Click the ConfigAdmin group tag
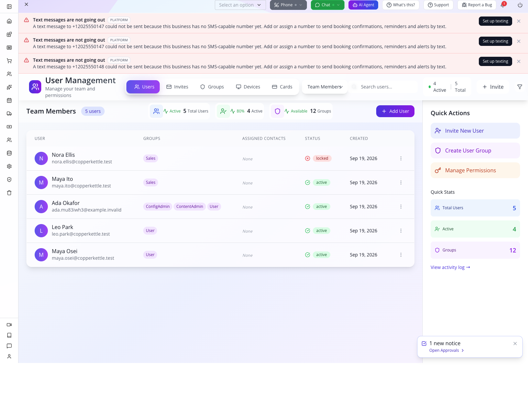The height and width of the screenshot is (396, 528). [158, 207]
